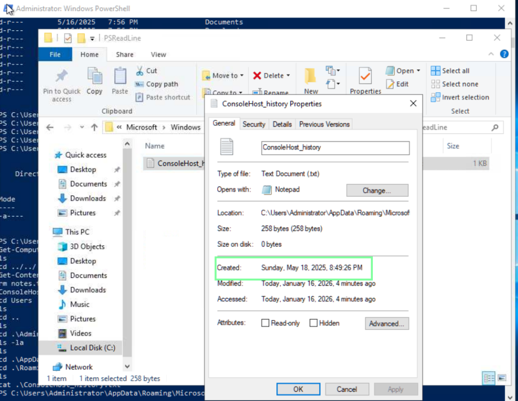Open Properties icon in the ribbon

(x=365, y=76)
